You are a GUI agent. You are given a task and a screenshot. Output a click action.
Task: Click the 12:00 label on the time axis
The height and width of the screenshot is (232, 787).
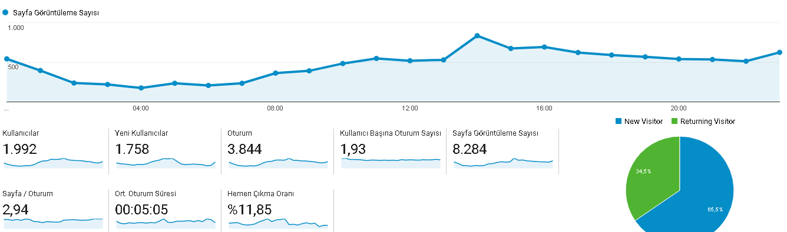410,108
